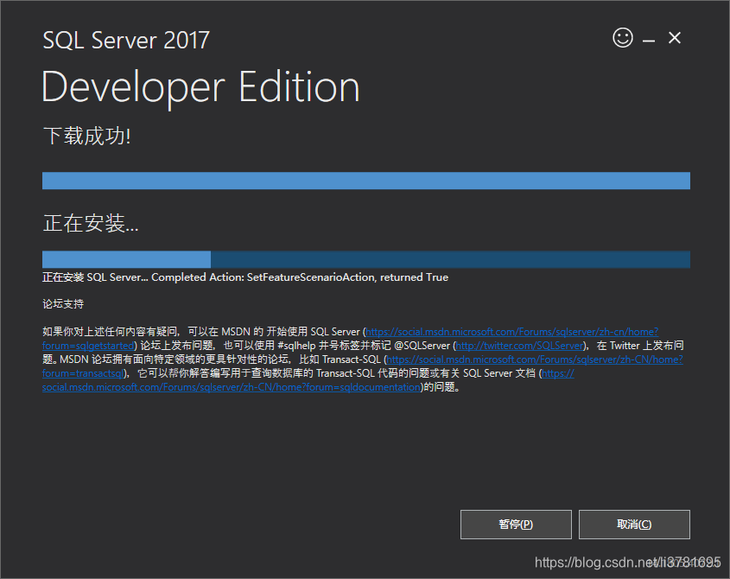
Task: Open the twitter.com/SQLServer link
Action: 519,346
